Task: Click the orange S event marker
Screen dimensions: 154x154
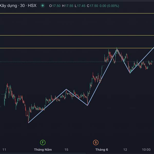Action: click(x=96, y=142)
